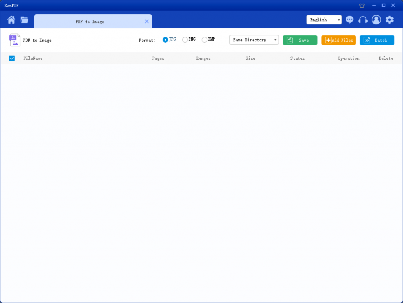
Task: Open the settings gear icon
Action: 389,20
